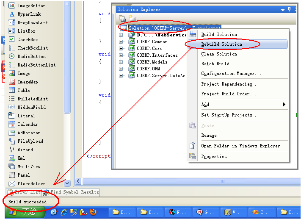The width and height of the screenshot is (301, 219).
Task: Launch Firefox from the quick launch bar
Action: (94, 212)
